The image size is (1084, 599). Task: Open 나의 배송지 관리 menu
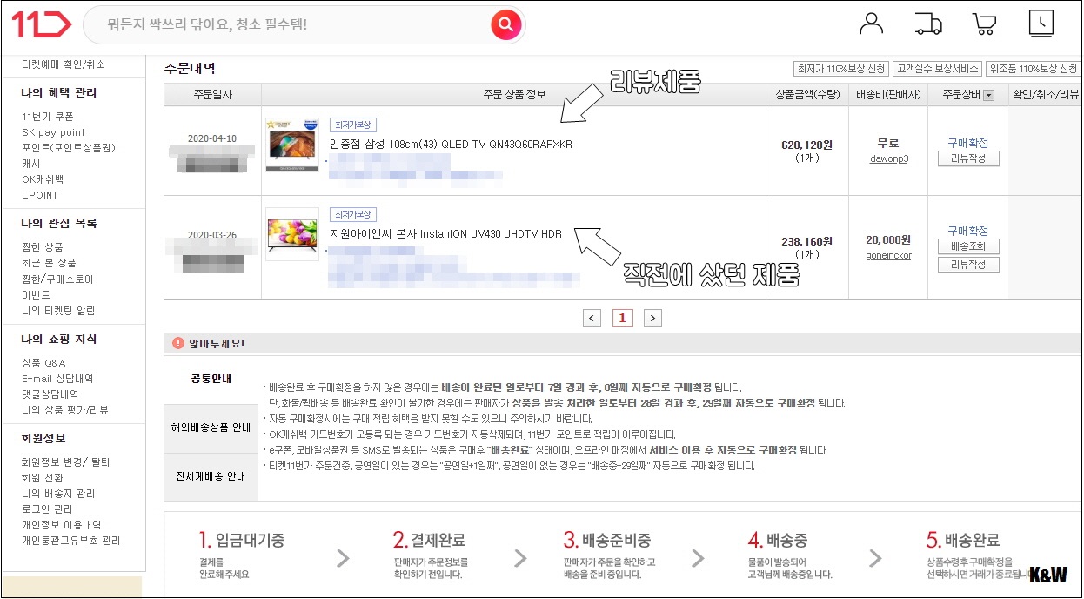pos(58,494)
